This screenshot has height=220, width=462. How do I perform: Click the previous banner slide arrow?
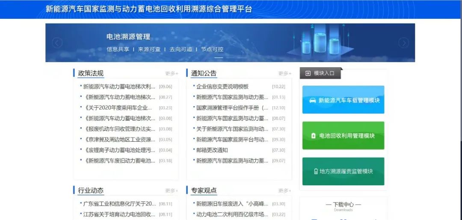tap(57, 43)
